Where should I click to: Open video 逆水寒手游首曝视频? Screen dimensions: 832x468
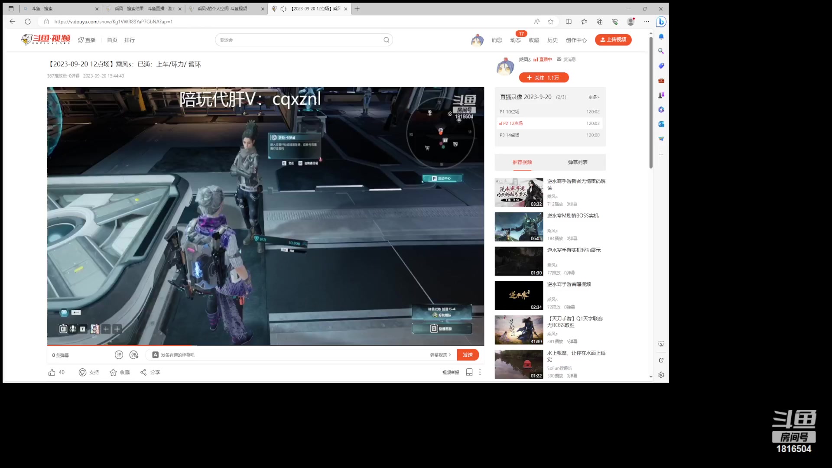[x=569, y=284]
